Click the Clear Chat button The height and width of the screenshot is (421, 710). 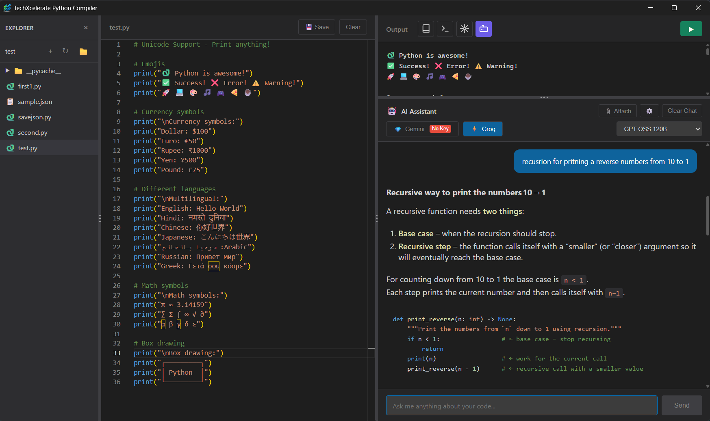pos(682,110)
